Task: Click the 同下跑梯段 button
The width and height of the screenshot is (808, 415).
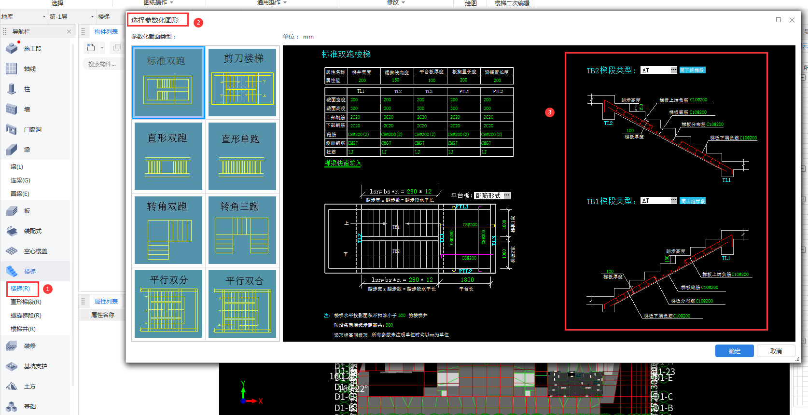Action: [x=692, y=70]
